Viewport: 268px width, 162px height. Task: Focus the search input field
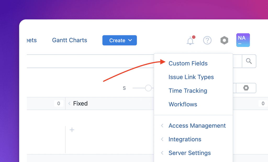[89, 61]
